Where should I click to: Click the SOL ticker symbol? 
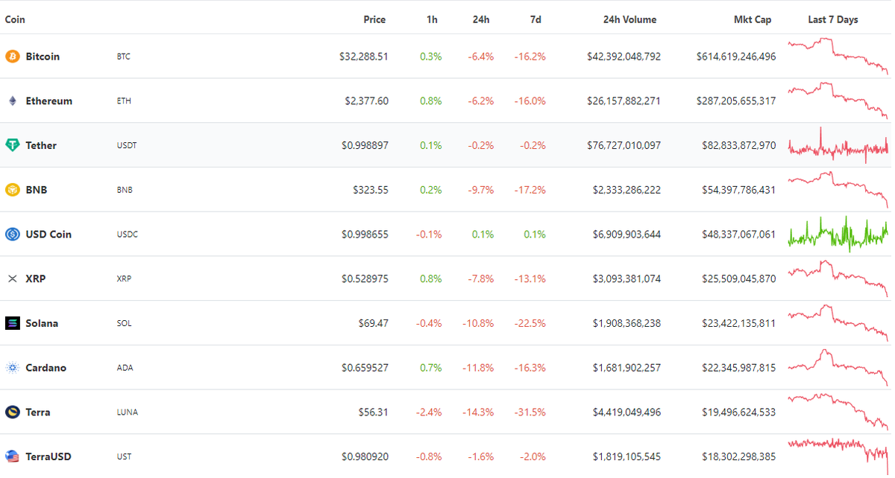pyautogui.click(x=124, y=323)
